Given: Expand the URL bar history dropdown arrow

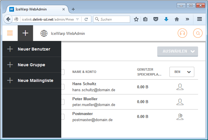Looking at the screenshot, I should click(77, 19).
